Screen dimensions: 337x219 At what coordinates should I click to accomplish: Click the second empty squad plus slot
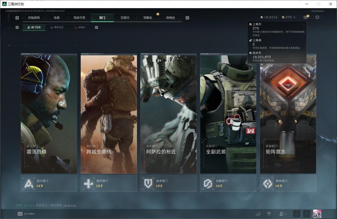click(307, 214)
